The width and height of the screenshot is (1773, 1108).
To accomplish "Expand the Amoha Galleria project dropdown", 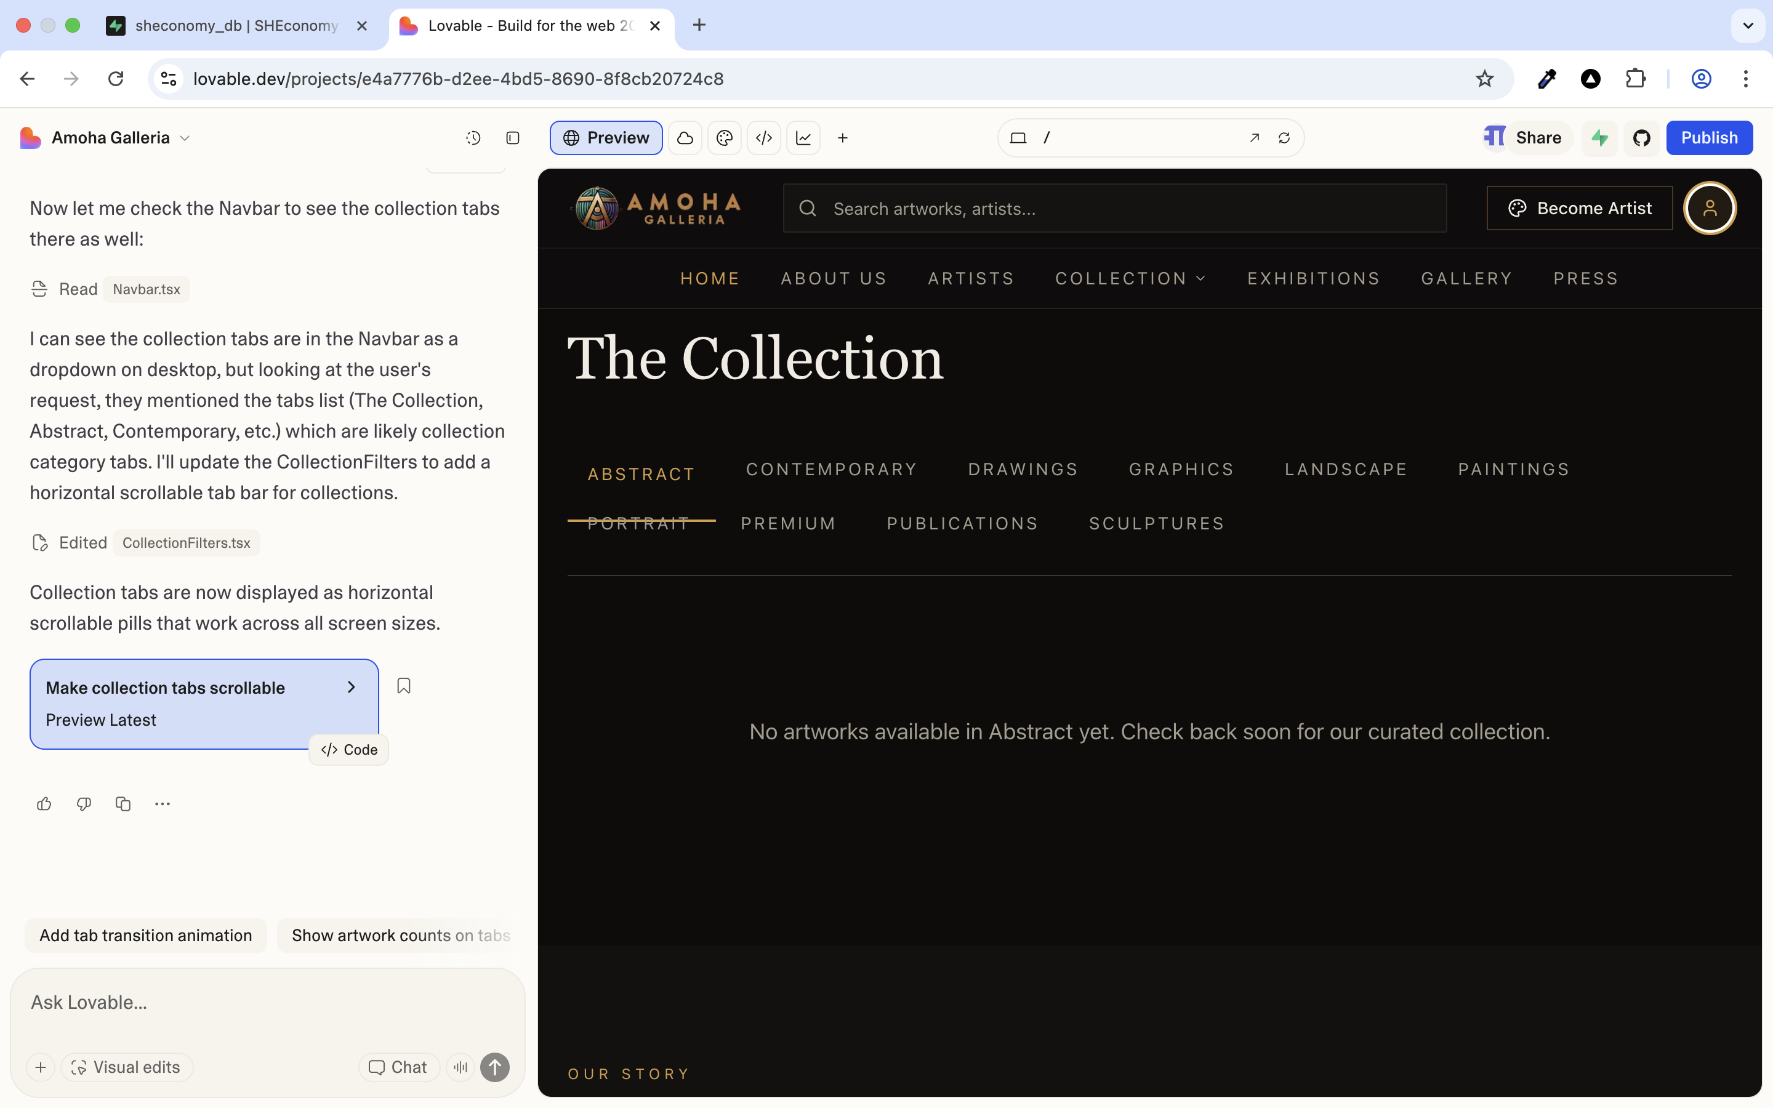I will (x=185, y=138).
